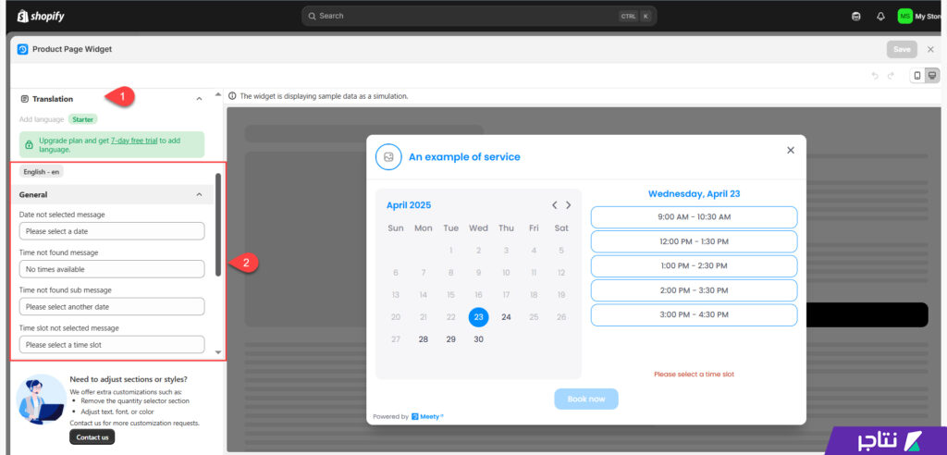Click the April 2025 month title
This screenshot has width=947, height=455.
[x=409, y=205]
